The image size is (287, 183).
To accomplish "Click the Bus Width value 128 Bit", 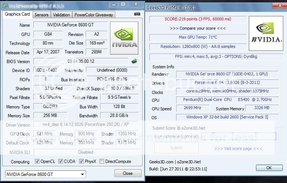I will tap(119, 107).
